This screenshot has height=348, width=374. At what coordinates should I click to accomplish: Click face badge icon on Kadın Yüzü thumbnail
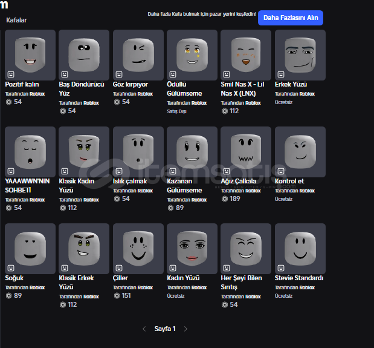click(173, 268)
